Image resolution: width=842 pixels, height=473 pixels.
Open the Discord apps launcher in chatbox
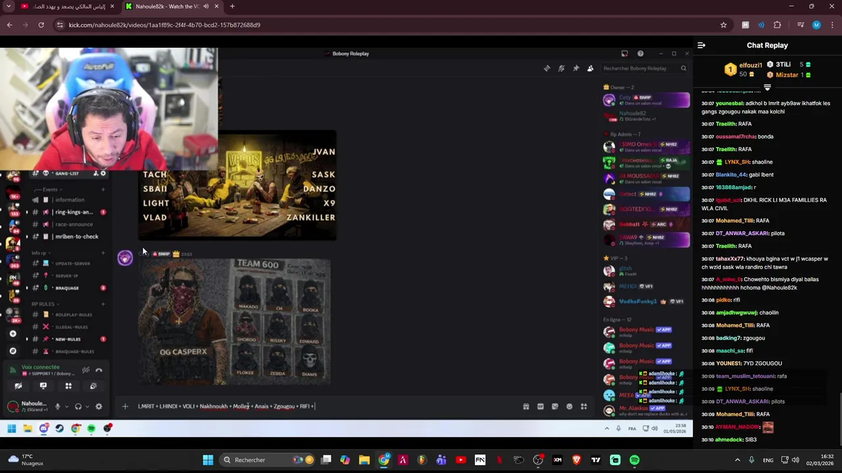click(584, 407)
